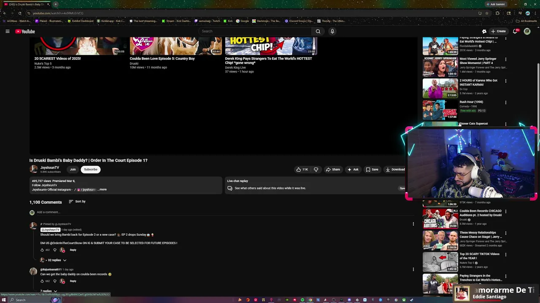Open the Google bookmark
This screenshot has height=303, width=540.
[243, 21]
